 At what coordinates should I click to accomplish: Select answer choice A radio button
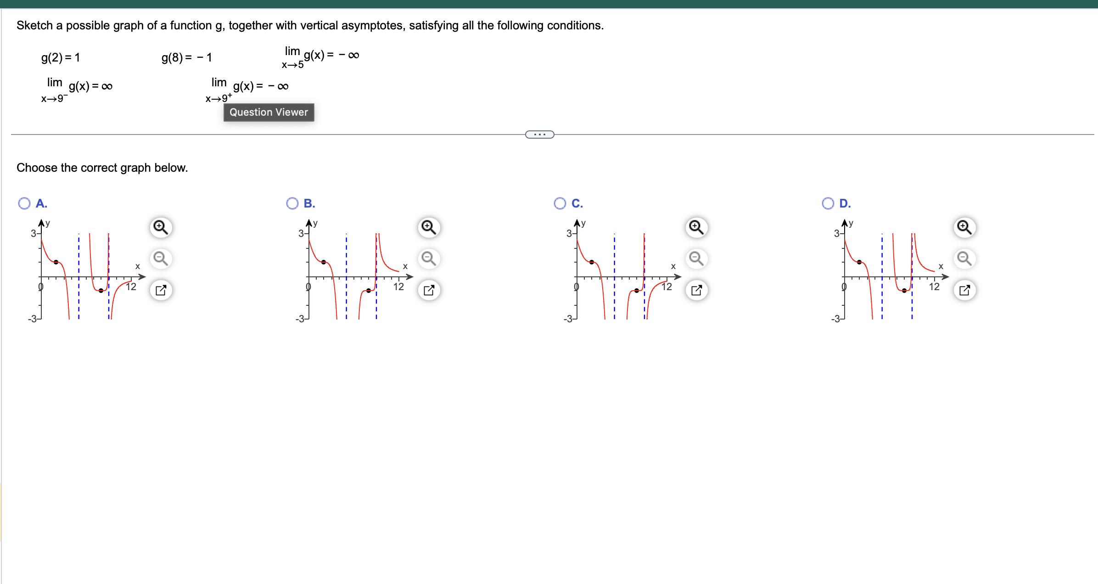(24, 203)
